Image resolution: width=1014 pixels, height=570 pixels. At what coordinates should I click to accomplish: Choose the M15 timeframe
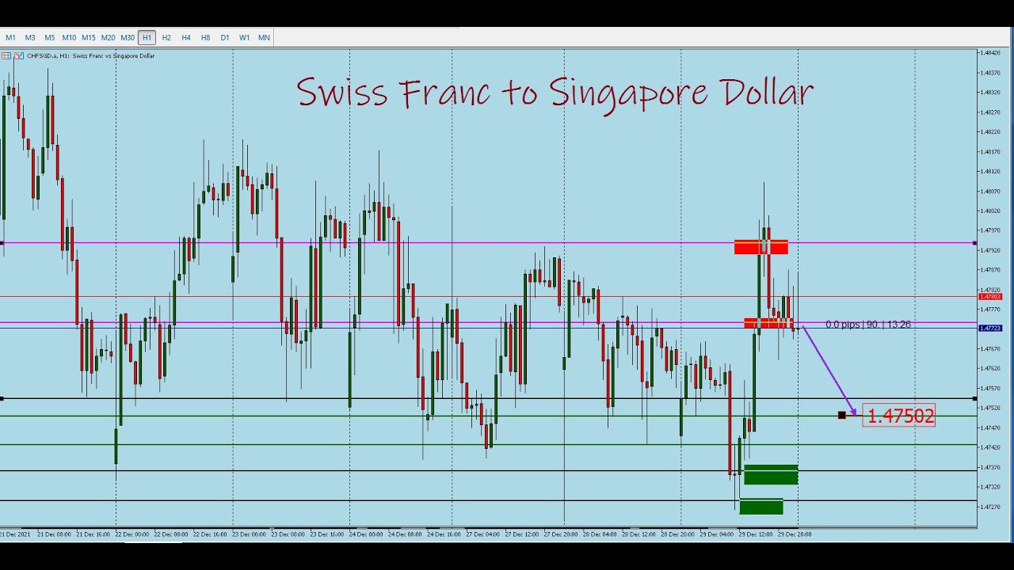point(88,37)
